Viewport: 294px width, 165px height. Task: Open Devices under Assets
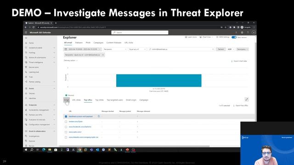pyautogui.click(x=32, y=93)
